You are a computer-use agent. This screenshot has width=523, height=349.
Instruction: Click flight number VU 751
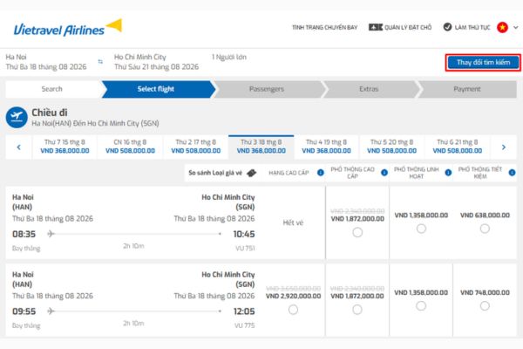[x=245, y=248]
